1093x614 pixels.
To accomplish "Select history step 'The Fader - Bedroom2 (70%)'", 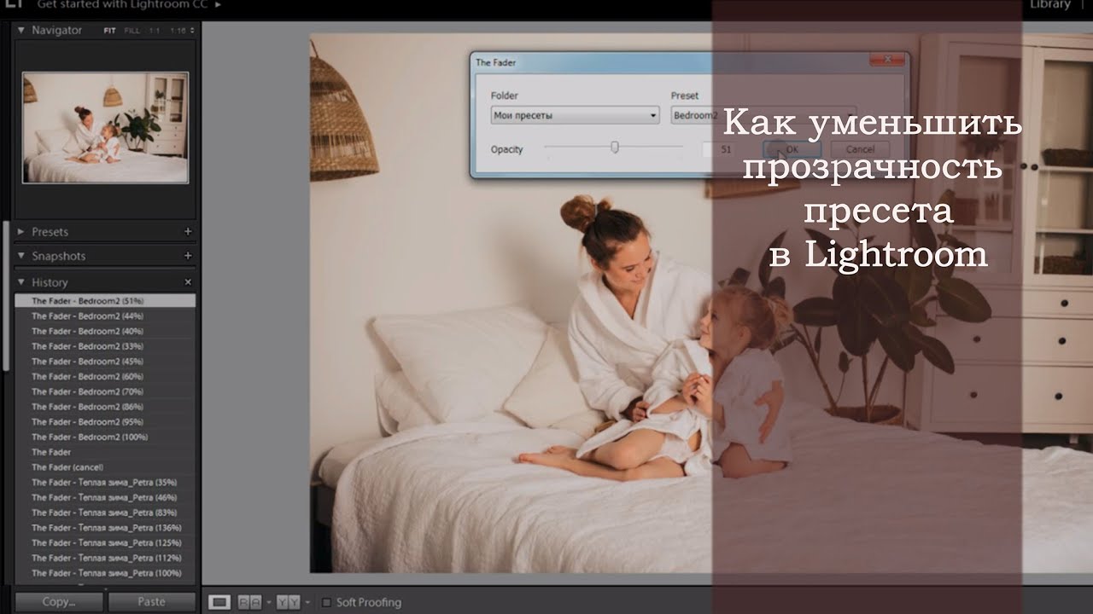I will tap(105, 391).
